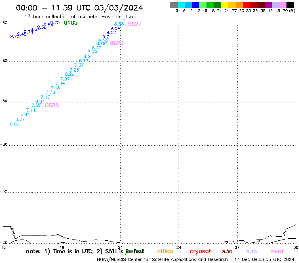Viewport: 299px width, 263px height.
Task: Click the wave height value '7.78'
Action: point(51,92)
